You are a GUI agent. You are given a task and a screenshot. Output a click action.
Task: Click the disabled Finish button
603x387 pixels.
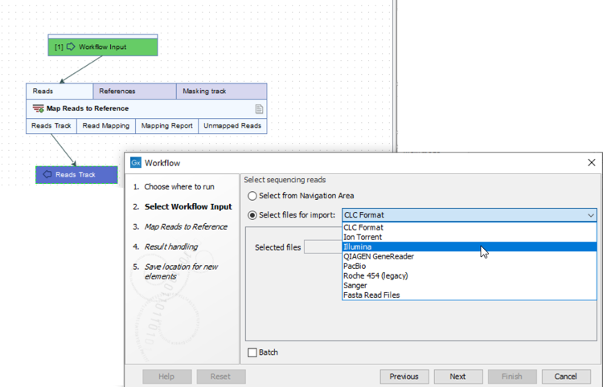coord(512,377)
